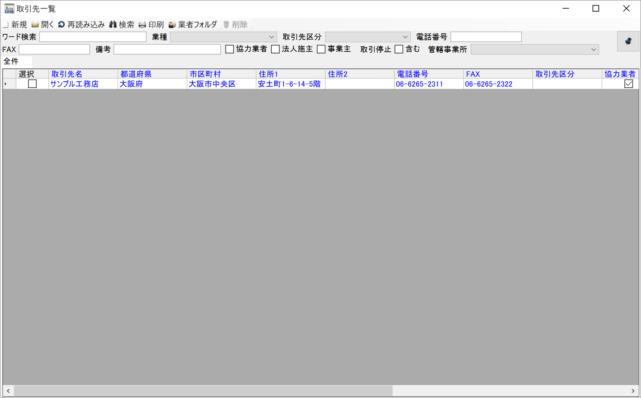641x398 pixels.
Task: Expand the 管轄事業所 combo box
Action: pos(593,50)
